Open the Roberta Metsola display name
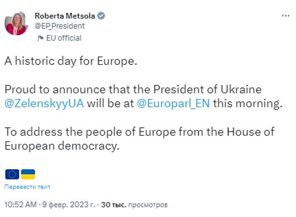 [x=66, y=16]
